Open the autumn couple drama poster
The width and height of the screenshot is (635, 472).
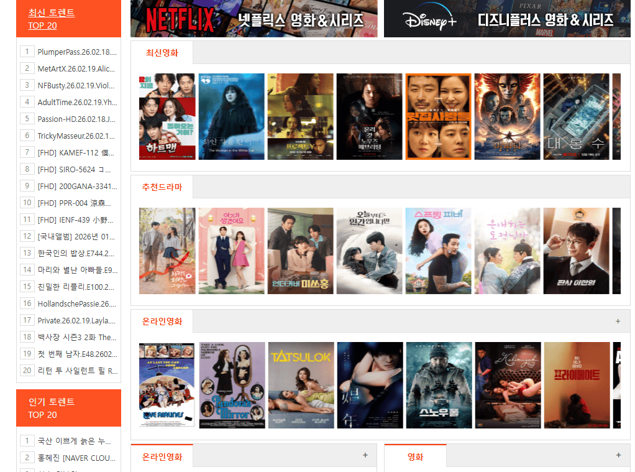point(167,251)
